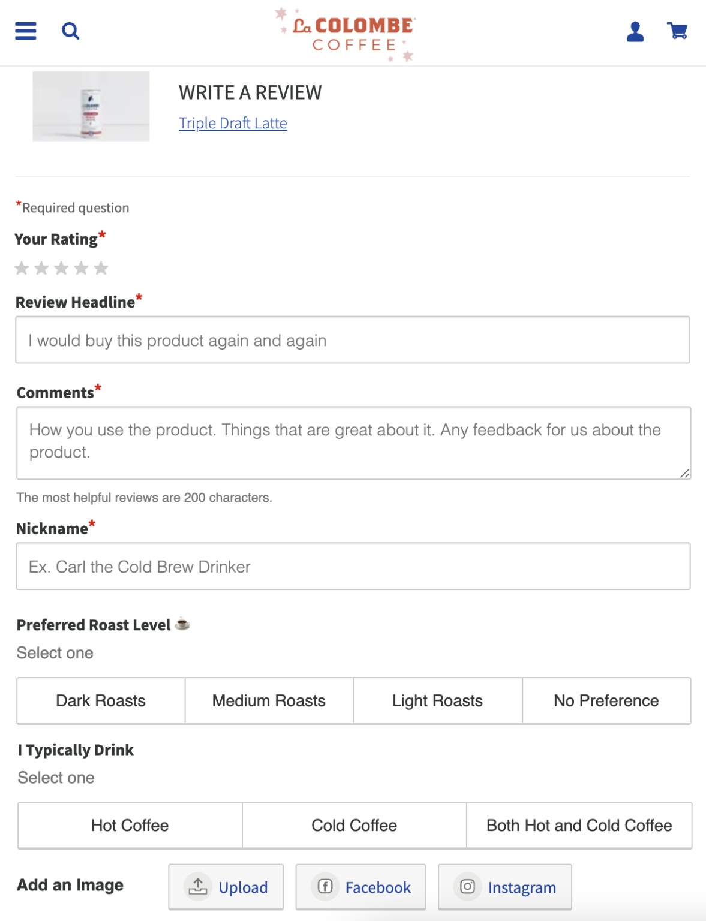This screenshot has height=921, width=706.
Task: Click the Review Headline input field
Action: coord(353,339)
